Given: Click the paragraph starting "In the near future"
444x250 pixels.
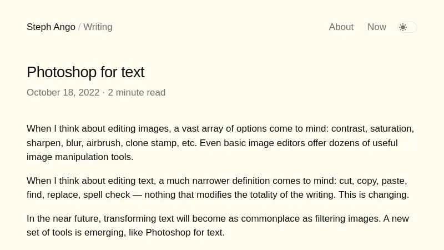Looking at the screenshot, I should click(x=218, y=226).
